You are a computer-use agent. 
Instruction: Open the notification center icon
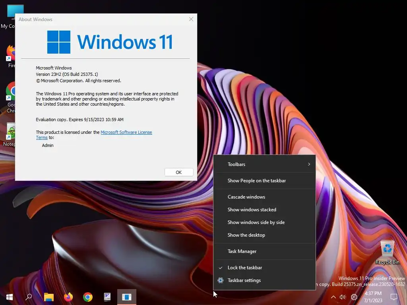(394, 297)
